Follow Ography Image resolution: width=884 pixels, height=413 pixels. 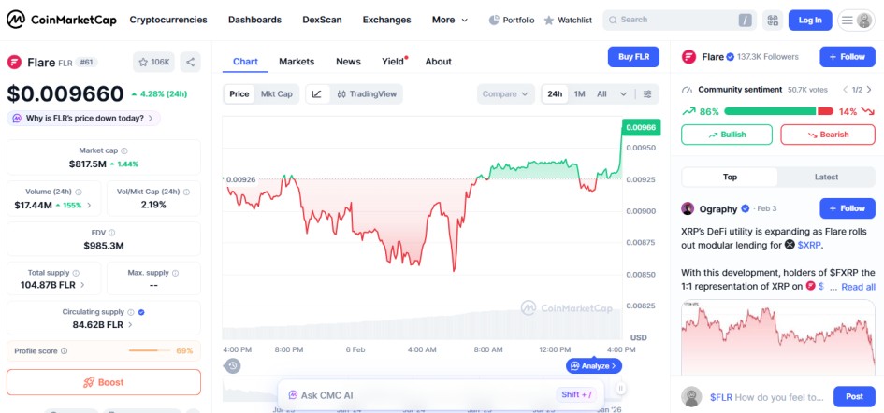pos(848,208)
